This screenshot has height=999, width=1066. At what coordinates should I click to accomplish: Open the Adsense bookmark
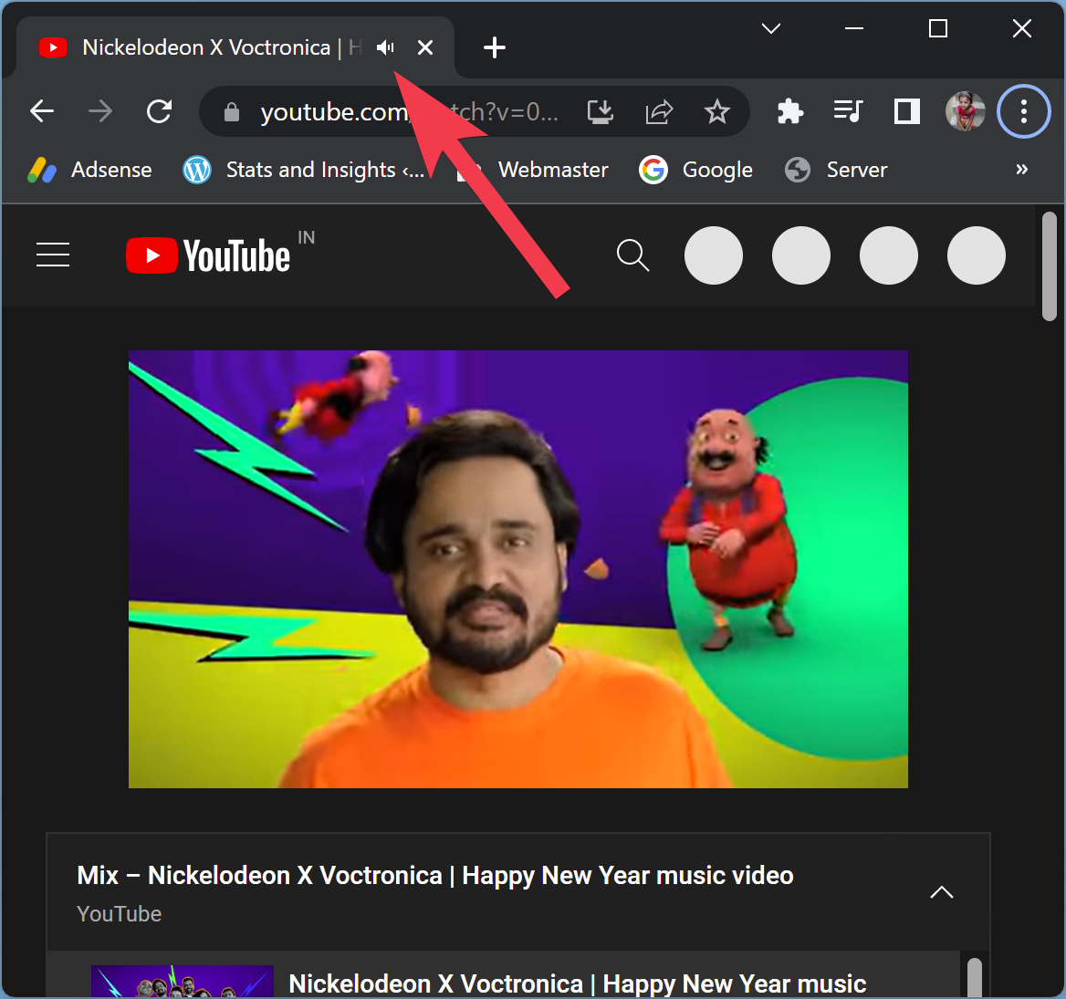[x=89, y=170]
